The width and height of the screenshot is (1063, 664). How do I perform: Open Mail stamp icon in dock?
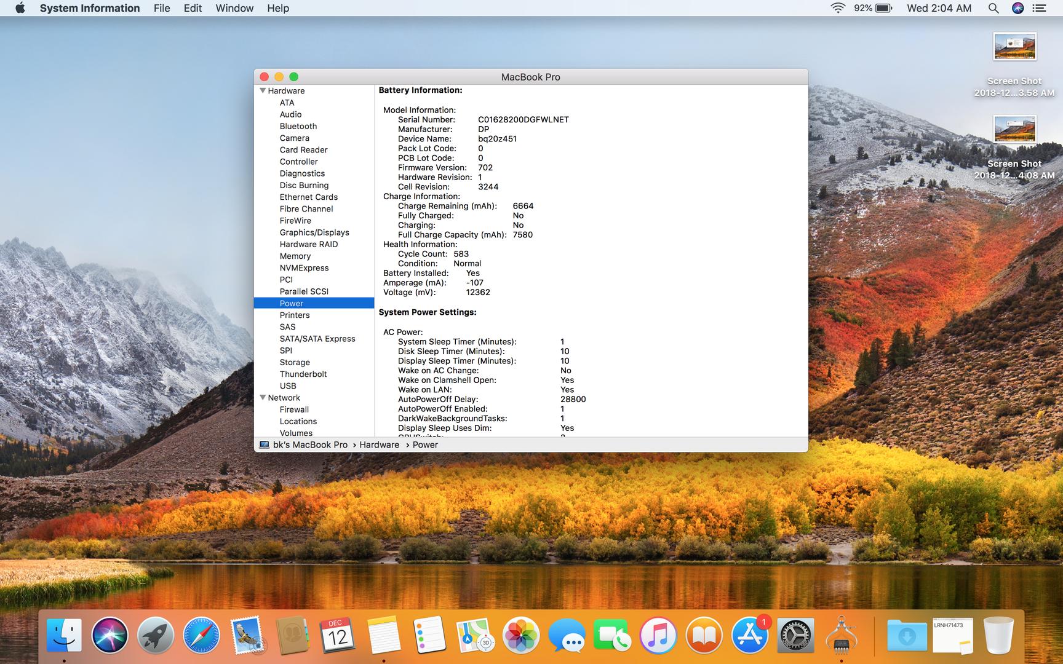click(247, 635)
